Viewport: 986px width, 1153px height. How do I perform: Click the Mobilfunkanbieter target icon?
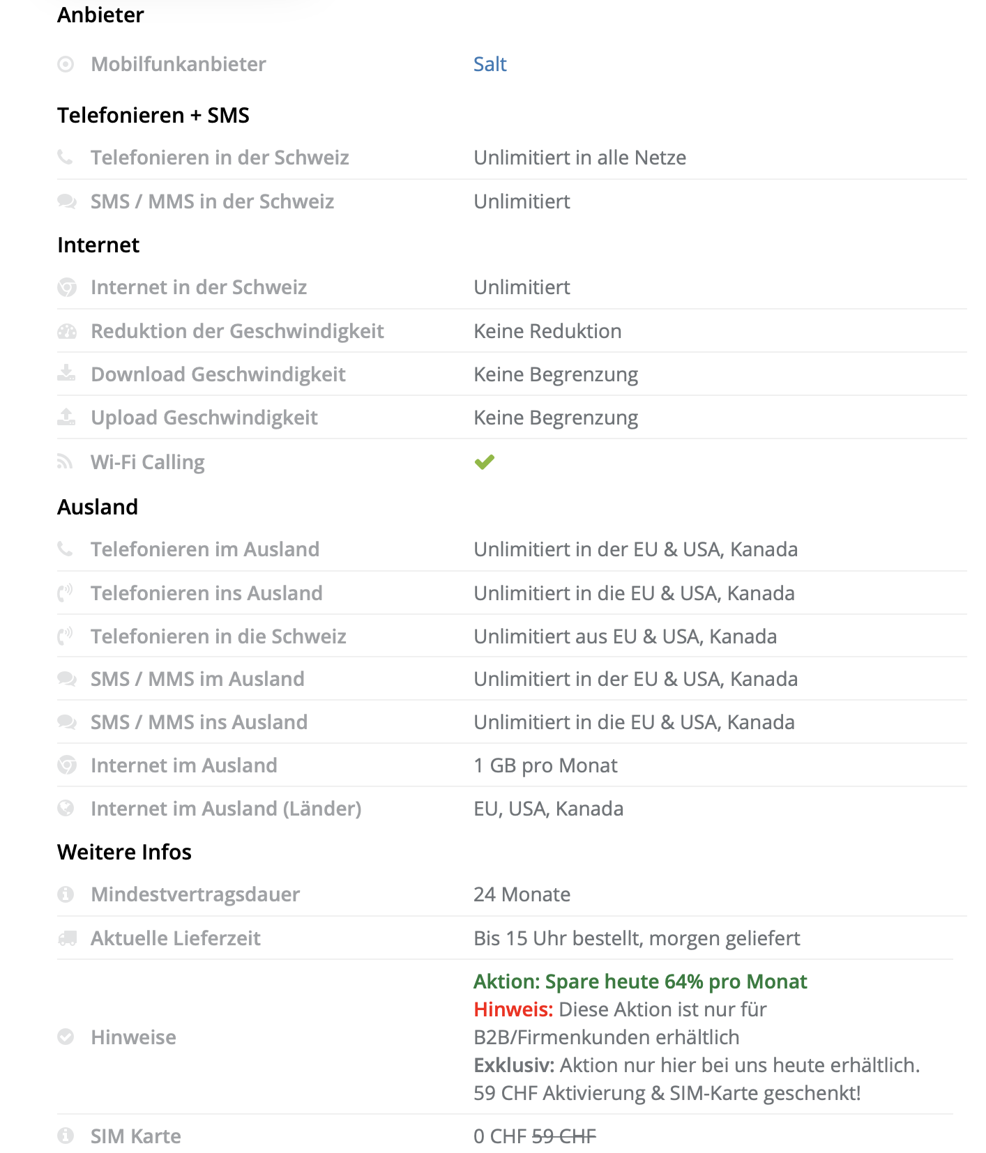pos(66,64)
